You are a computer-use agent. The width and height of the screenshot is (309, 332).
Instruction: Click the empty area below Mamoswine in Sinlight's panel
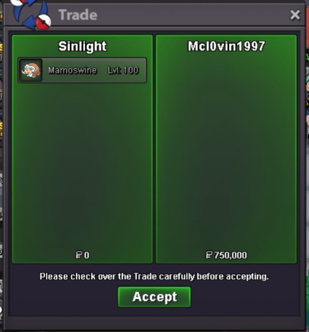point(82,165)
